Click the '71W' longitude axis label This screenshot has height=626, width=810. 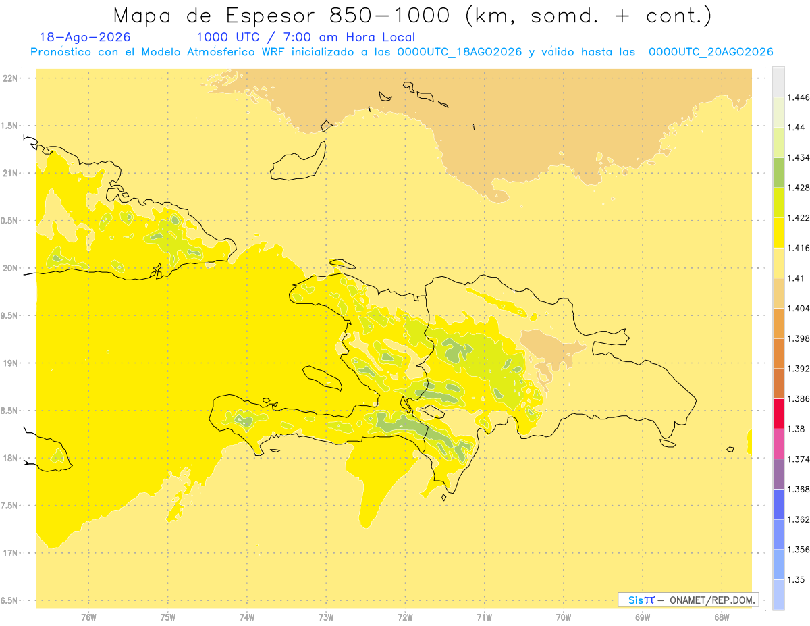pos(484,617)
